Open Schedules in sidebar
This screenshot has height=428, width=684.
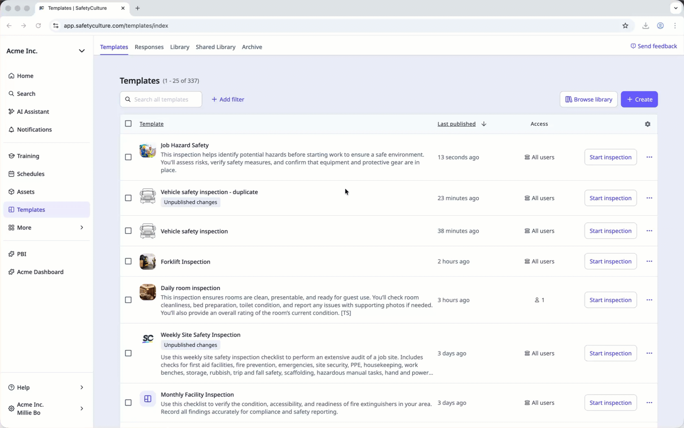click(x=26, y=174)
